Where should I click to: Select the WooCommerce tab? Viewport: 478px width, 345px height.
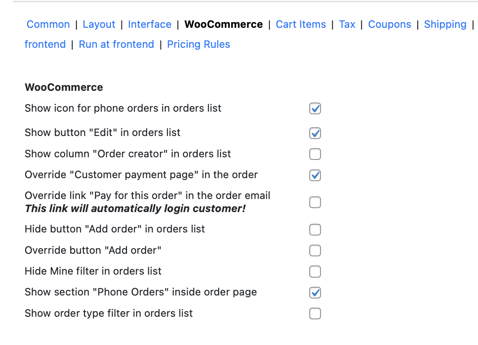pyautogui.click(x=223, y=24)
